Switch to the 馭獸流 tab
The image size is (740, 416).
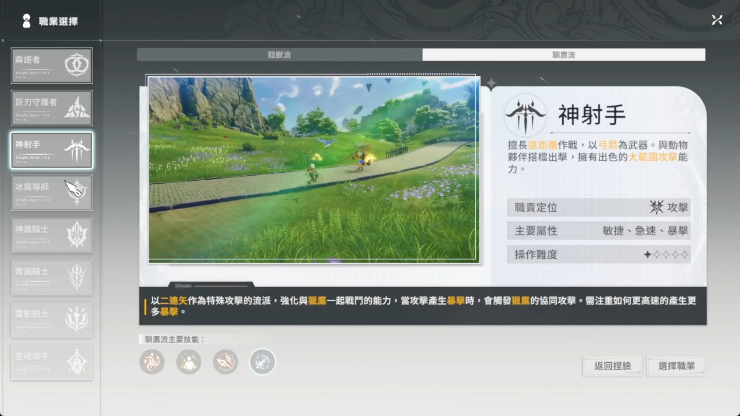tap(279, 55)
